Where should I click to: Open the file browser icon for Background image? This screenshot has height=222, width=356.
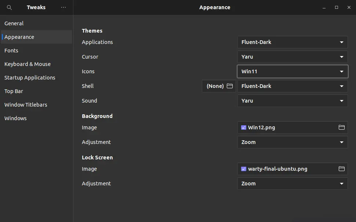(341, 127)
